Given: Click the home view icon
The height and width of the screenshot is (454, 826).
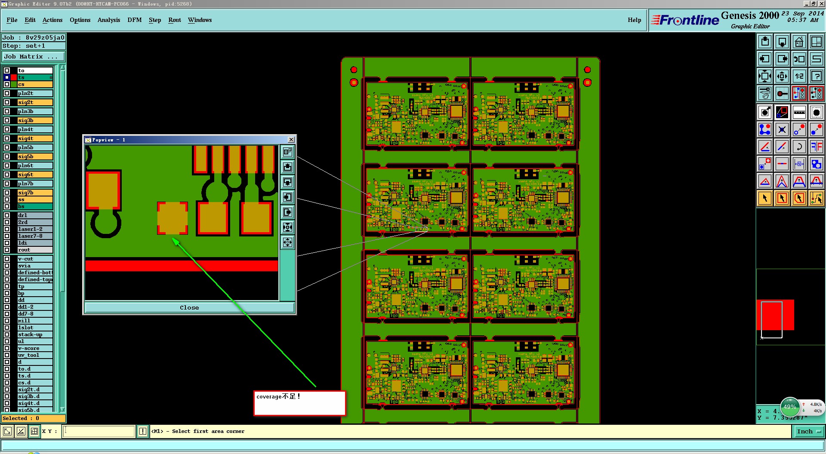Looking at the screenshot, I should [799, 42].
